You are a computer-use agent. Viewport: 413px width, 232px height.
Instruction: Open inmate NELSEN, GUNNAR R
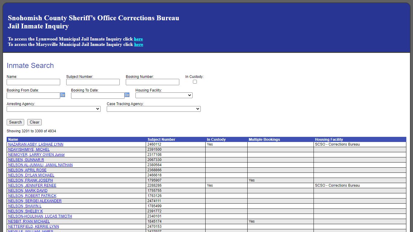(x=26, y=160)
